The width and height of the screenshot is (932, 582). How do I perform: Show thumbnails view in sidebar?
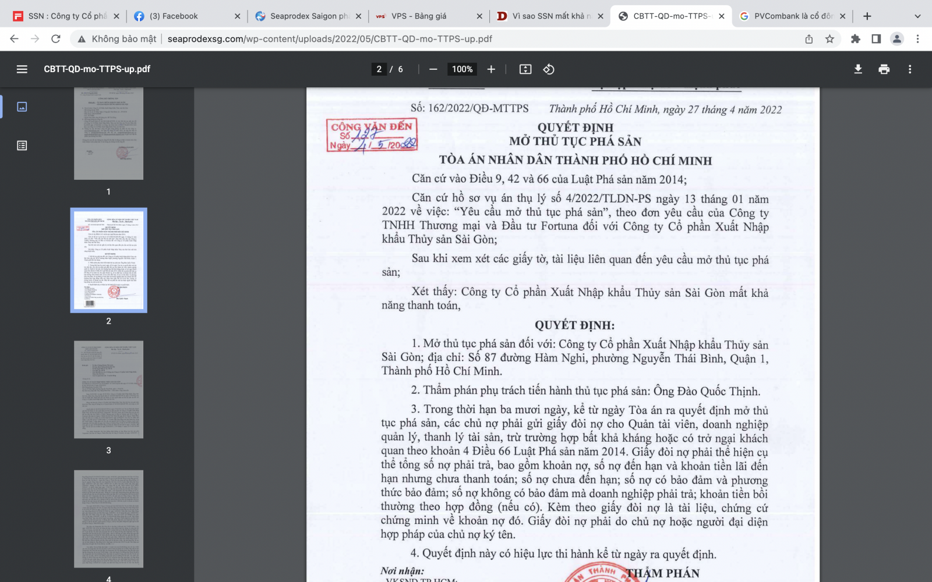[22, 107]
